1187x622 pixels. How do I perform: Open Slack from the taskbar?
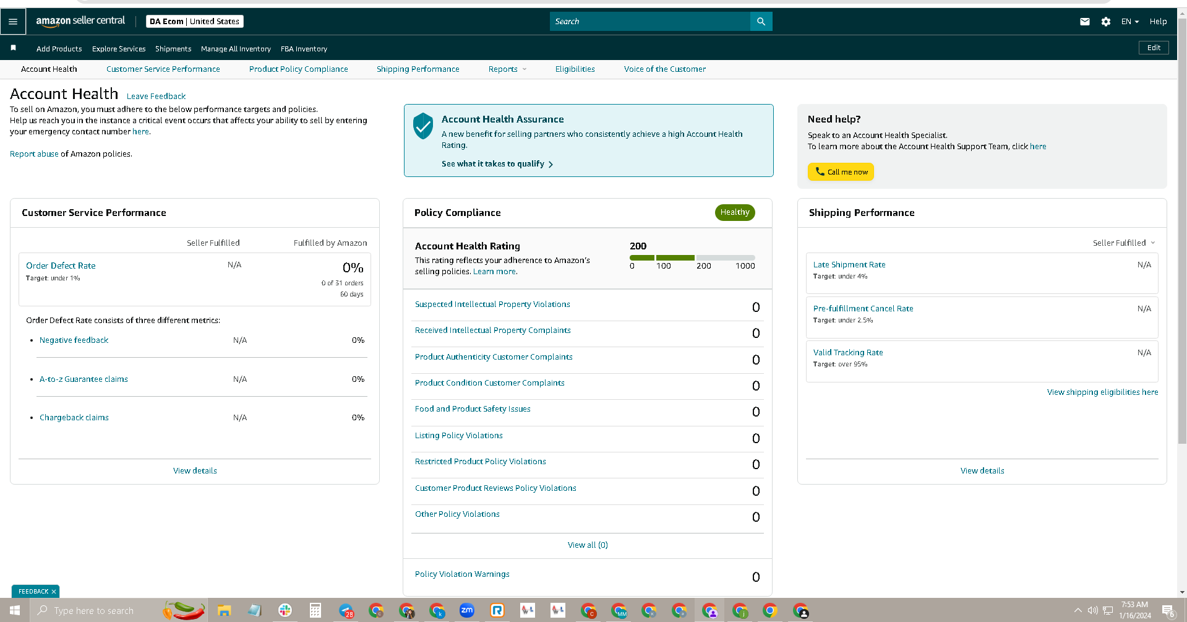pyautogui.click(x=285, y=611)
